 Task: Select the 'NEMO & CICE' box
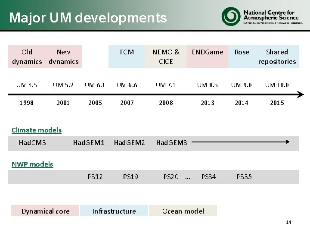(166, 57)
